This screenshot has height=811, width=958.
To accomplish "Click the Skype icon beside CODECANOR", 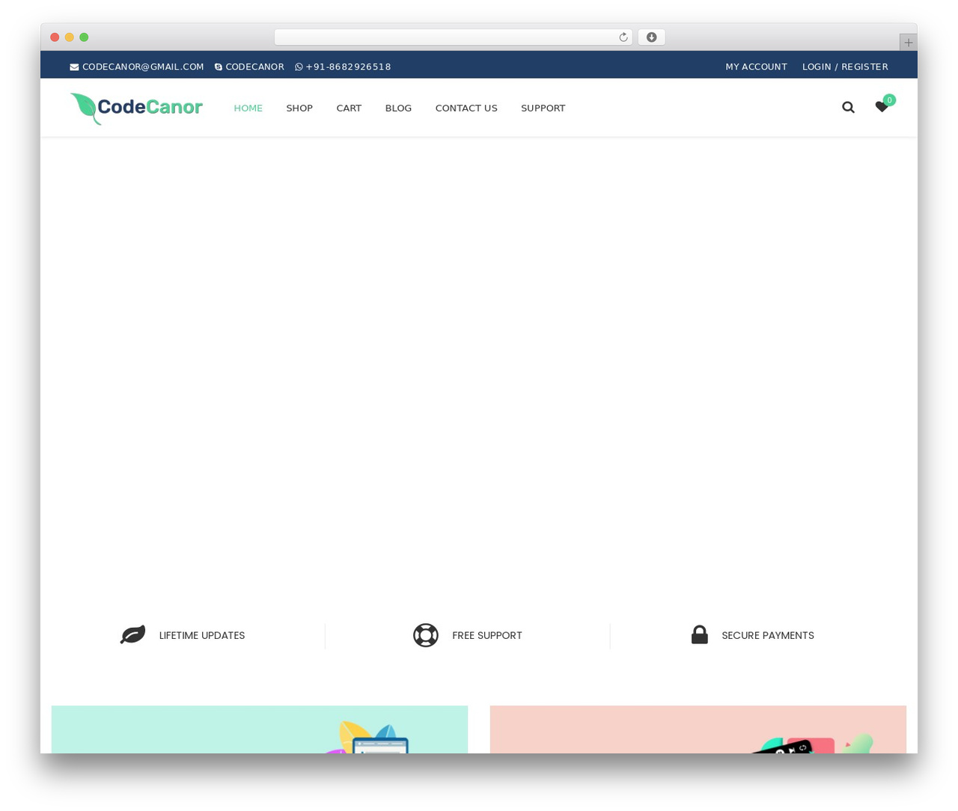I will coord(219,67).
